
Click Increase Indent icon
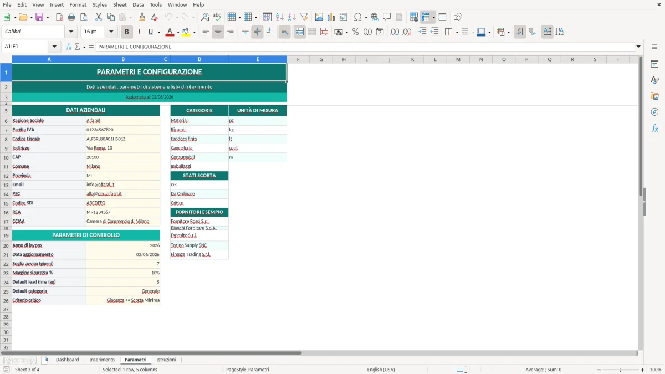[x=423, y=32]
